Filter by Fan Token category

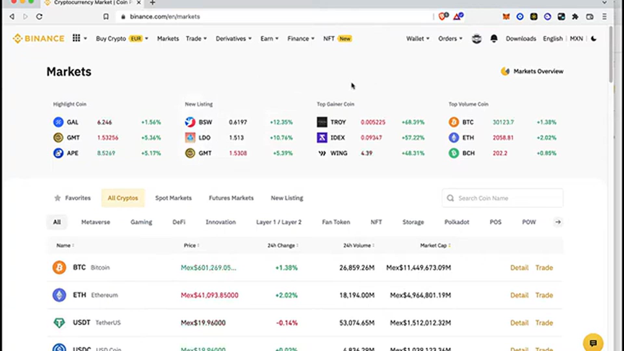(x=336, y=222)
